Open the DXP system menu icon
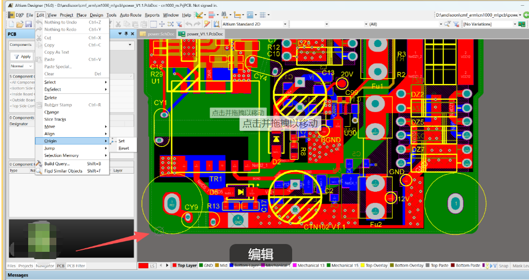Viewport: 529px width, 280px height. 11,15
